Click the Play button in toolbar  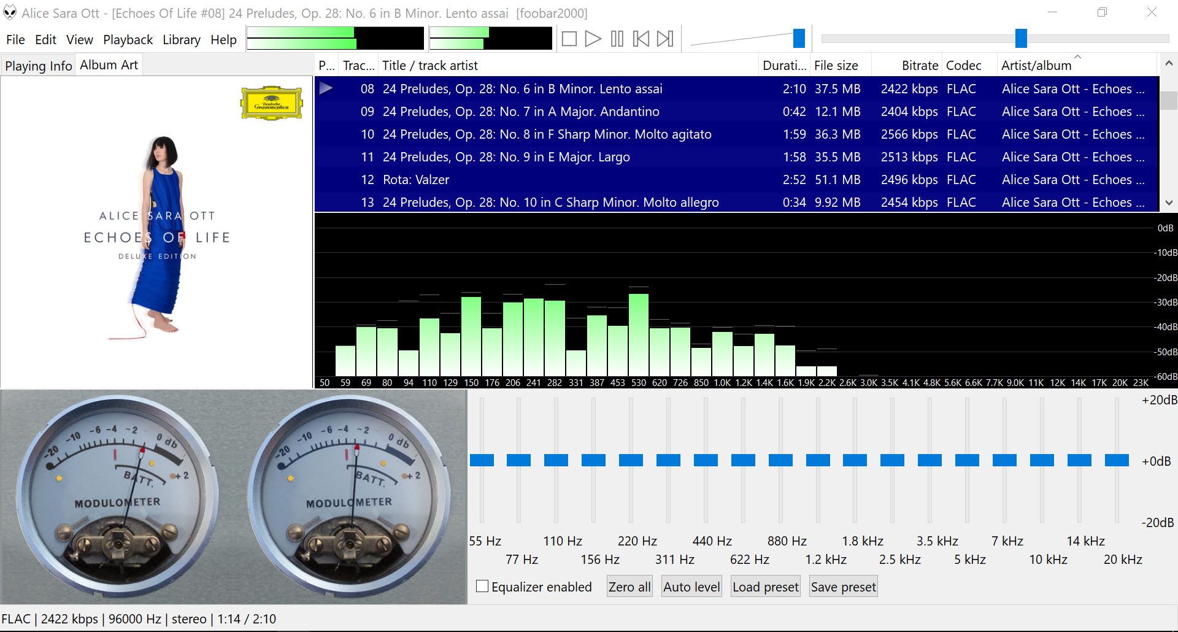pos(593,39)
